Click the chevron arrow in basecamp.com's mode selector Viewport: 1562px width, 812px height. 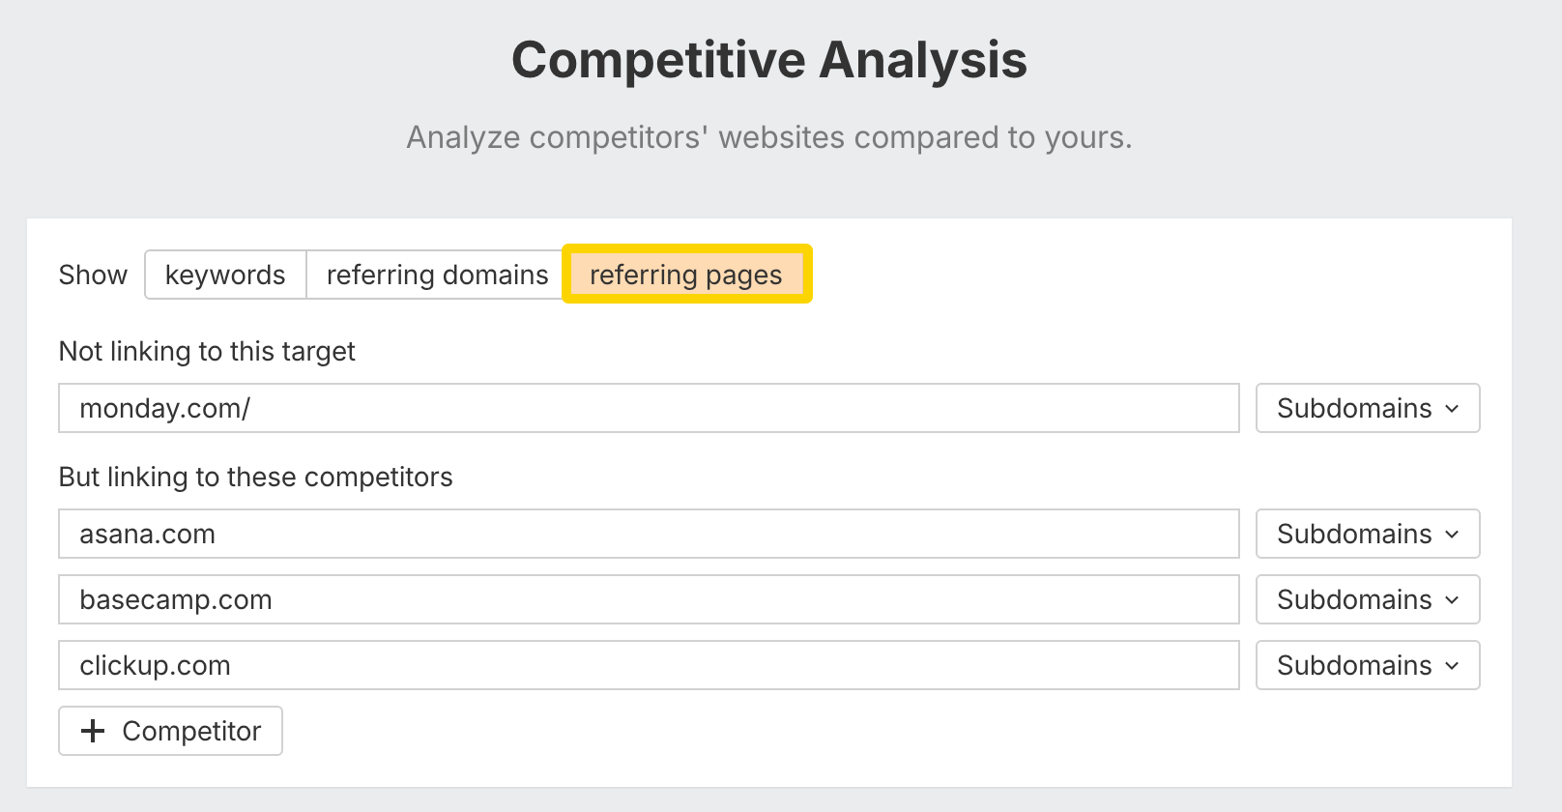click(1452, 600)
